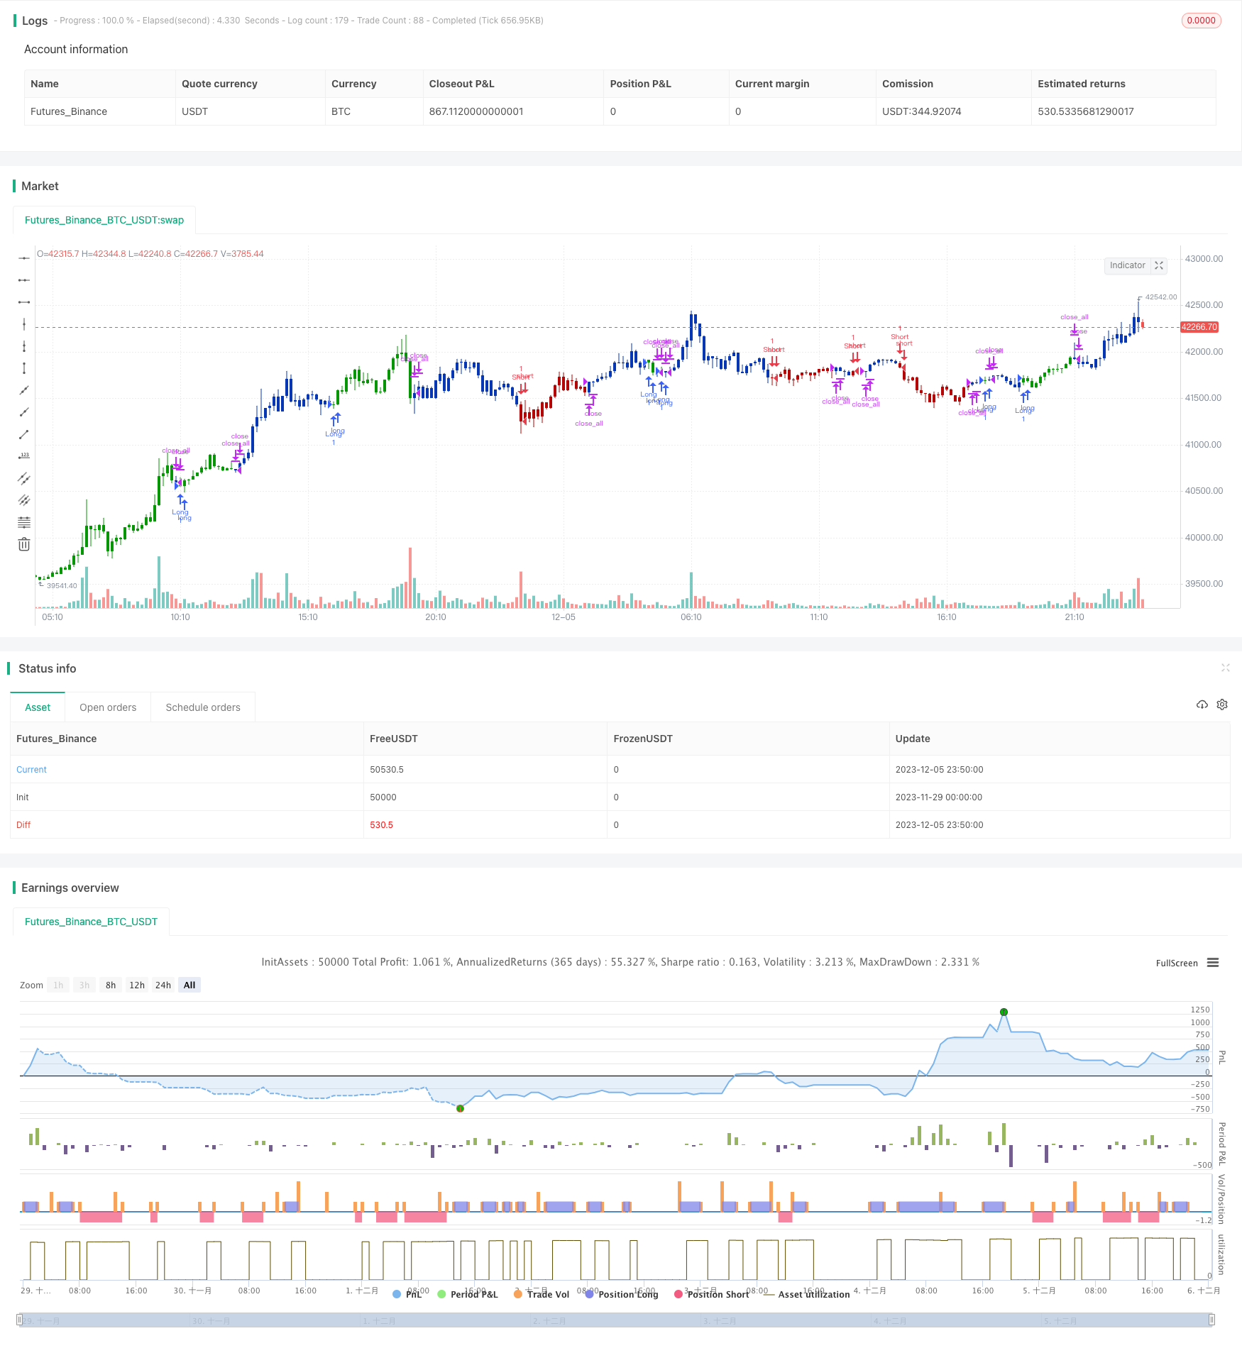
Task: Click the trash icon to delete drawings
Action: pyautogui.click(x=24, y=544)
